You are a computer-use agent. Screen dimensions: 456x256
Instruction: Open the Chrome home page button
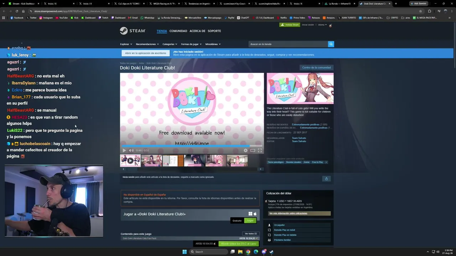(23, 11)
